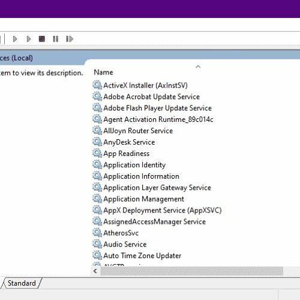The image size is (300, 300).
Task: Select the App Readiness service name
Action: 126,154
